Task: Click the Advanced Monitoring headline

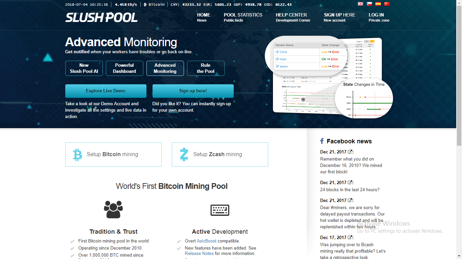Action: pos(121,42)
